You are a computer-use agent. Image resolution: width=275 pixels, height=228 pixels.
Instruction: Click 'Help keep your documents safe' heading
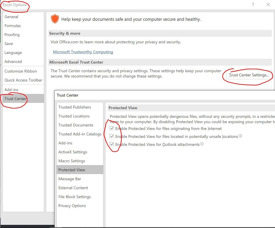tap(131, 19)
